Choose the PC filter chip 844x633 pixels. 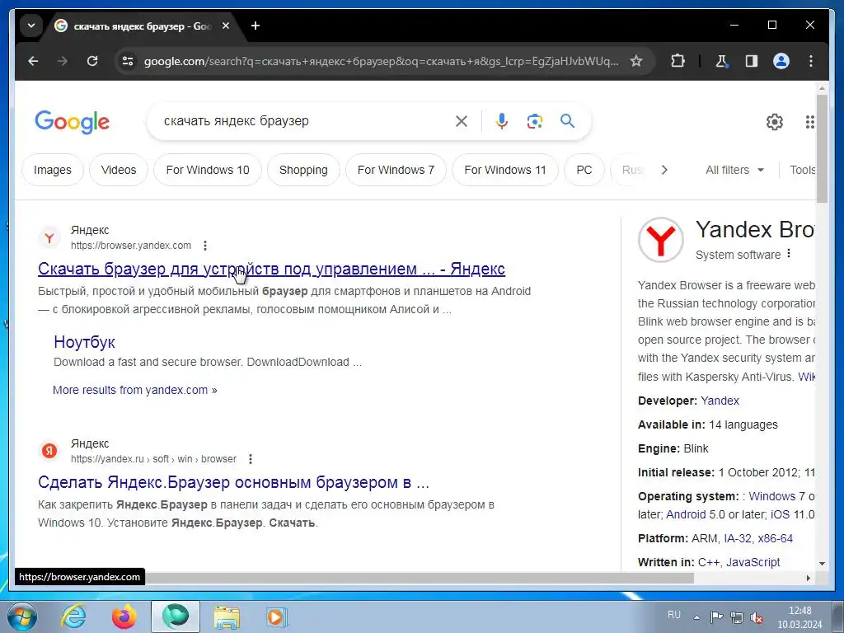point(584,170)
